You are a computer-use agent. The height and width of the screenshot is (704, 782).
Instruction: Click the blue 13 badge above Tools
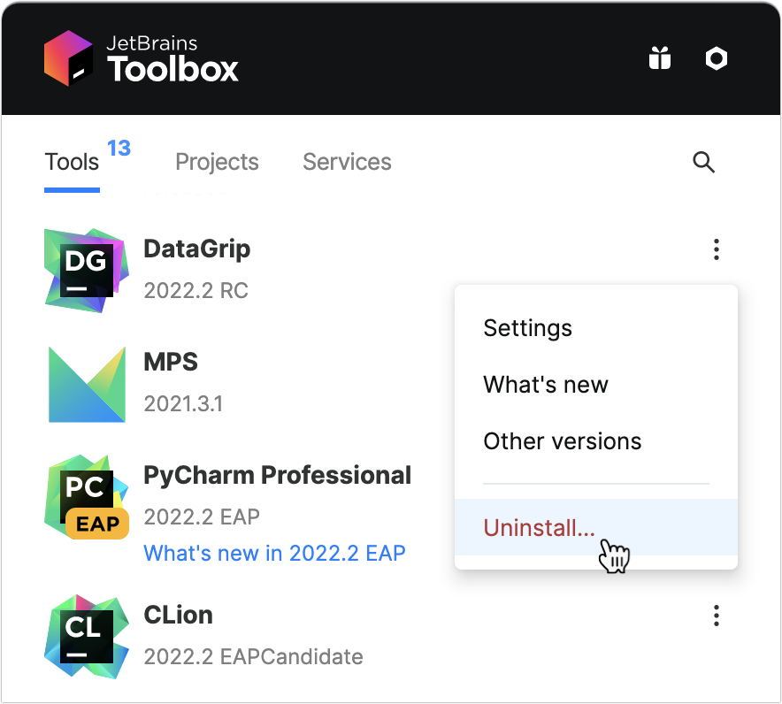coord(115,149)
